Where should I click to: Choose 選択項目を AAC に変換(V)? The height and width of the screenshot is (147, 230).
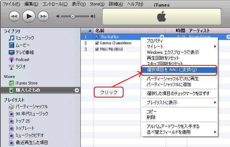point(179,70)
